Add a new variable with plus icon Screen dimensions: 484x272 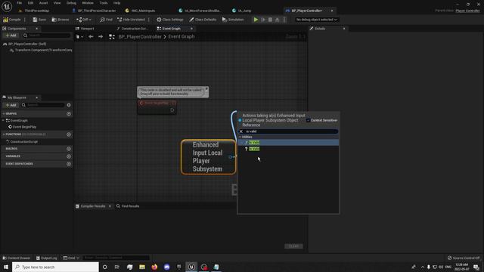[x=69, y=156]
